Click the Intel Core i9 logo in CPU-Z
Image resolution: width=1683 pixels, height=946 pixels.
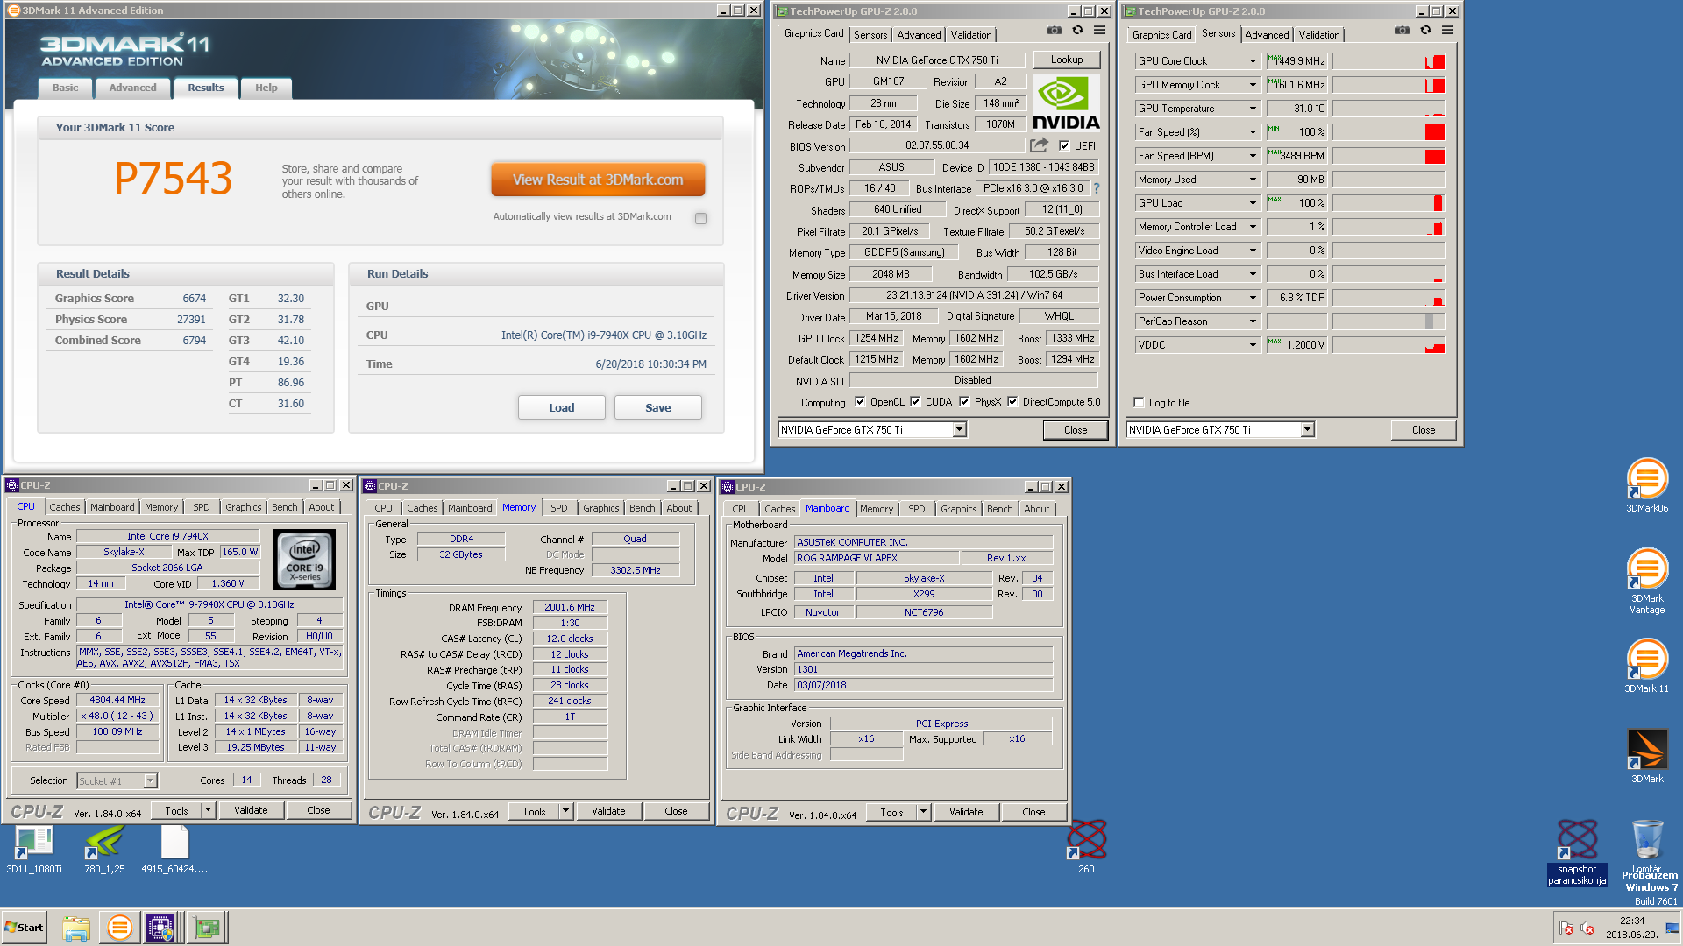pos(304,559)
